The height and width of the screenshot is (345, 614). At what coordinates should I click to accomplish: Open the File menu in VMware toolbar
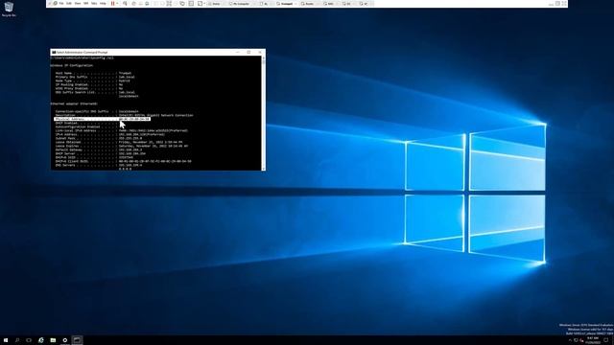coord(61,4)
